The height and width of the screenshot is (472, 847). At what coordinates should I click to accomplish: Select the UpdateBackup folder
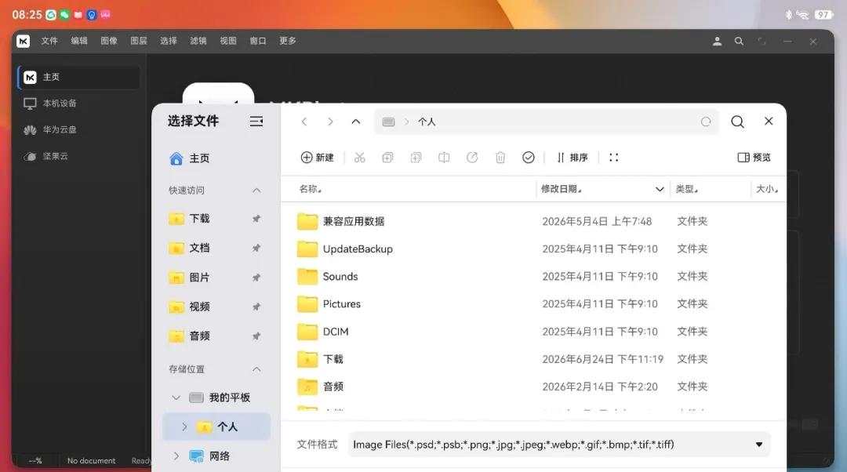pyautogui.click(x=534, y=249)
